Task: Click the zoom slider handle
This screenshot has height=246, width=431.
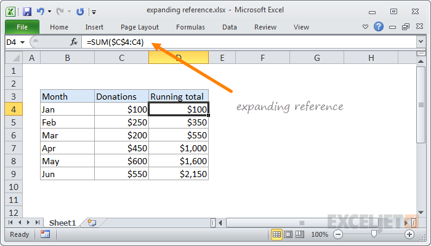Action: pyautogui.click(x=374, y=234)
